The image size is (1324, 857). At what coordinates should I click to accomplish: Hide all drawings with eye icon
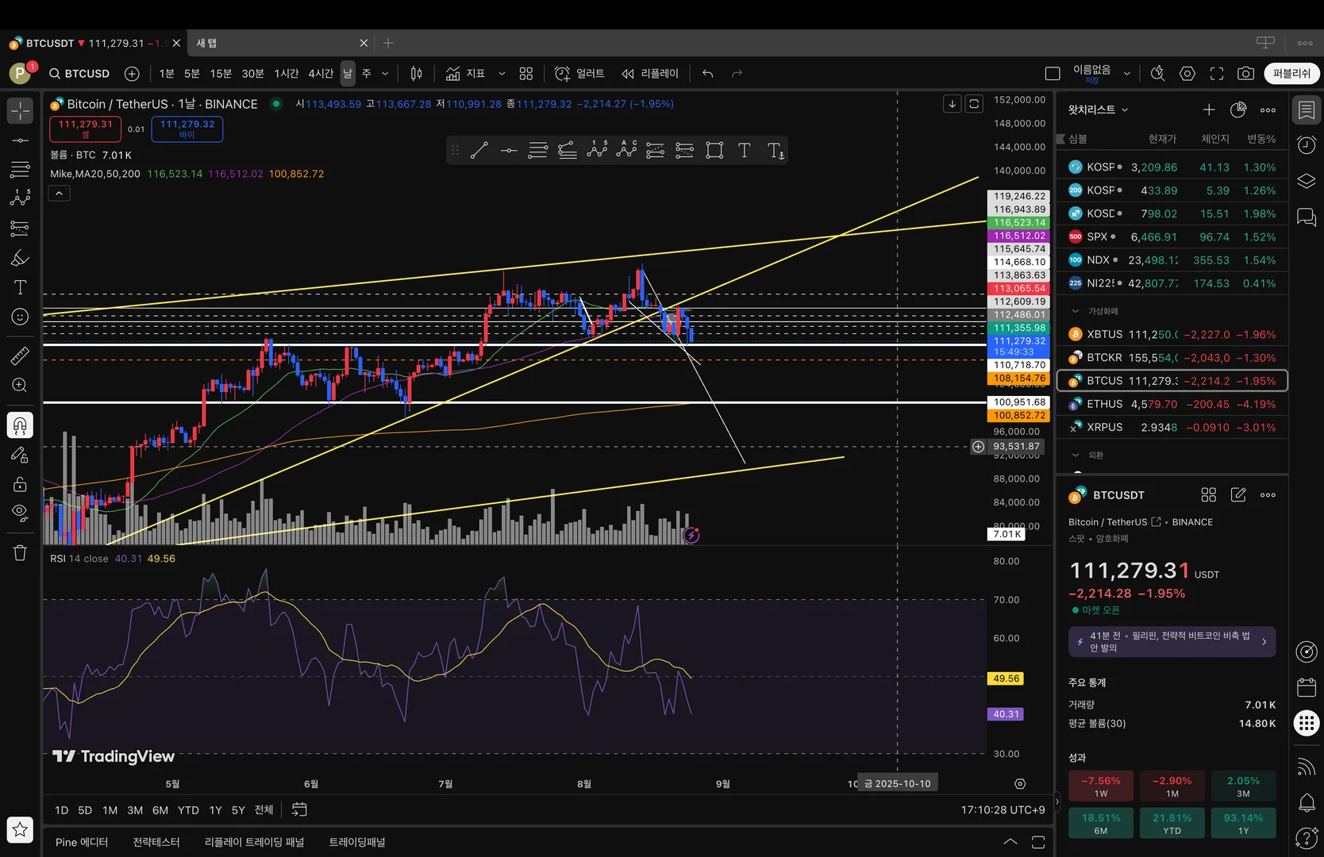(20, 512)
